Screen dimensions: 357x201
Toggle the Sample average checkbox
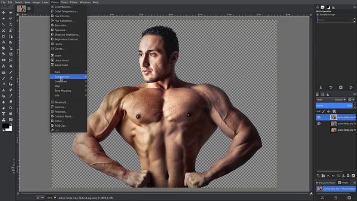click(318, 15)
